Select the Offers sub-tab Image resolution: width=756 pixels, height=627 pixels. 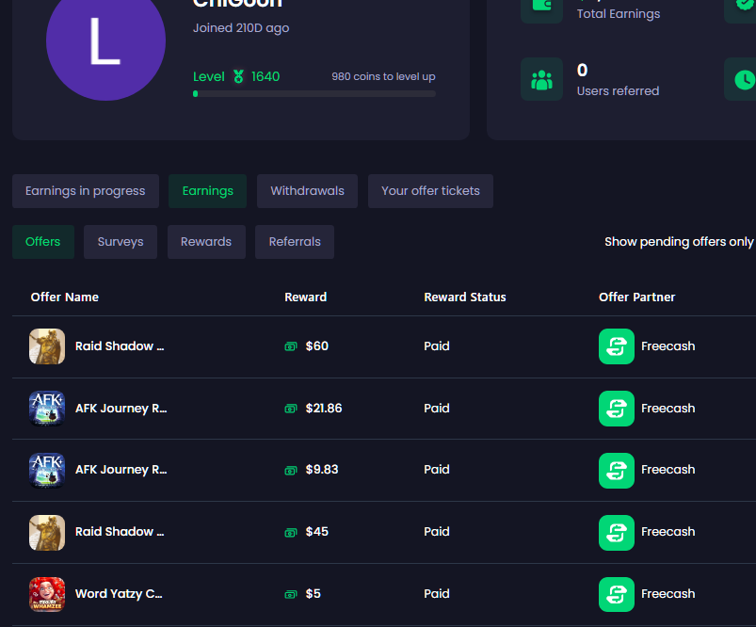coord(43,242)
